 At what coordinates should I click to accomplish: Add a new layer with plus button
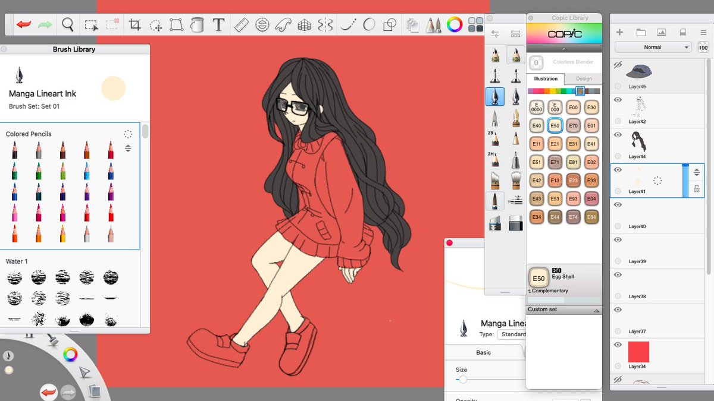pos(619,32)
